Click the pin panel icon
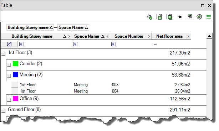The height and width of the screenshot is (131, 219). click(179, 17)
